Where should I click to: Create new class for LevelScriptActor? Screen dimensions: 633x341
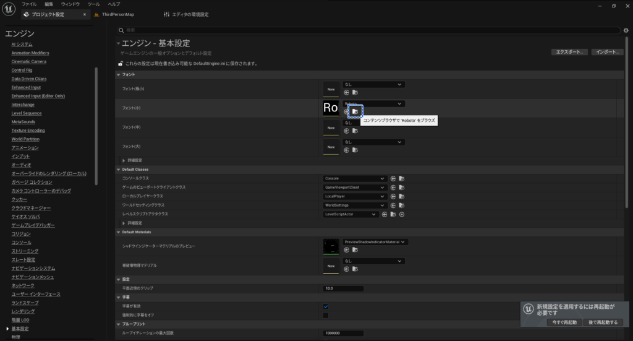[402, 215]
